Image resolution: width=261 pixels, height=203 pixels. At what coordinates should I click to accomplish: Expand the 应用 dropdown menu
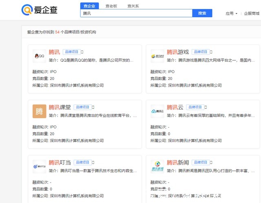pyautogui.click(x=231, y=13)
